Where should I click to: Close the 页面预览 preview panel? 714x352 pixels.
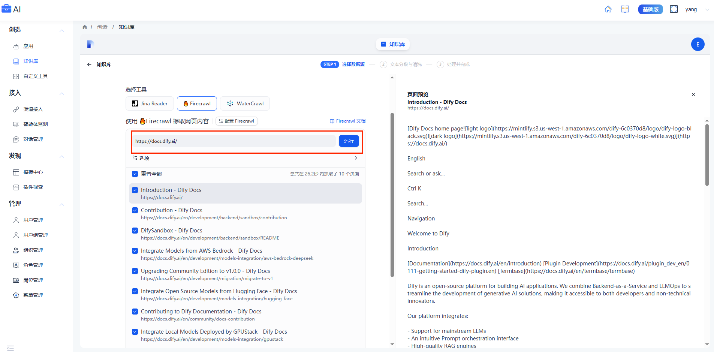(693, 94)
